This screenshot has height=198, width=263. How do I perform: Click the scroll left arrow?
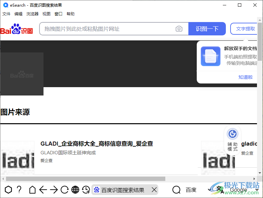point(3,179)
